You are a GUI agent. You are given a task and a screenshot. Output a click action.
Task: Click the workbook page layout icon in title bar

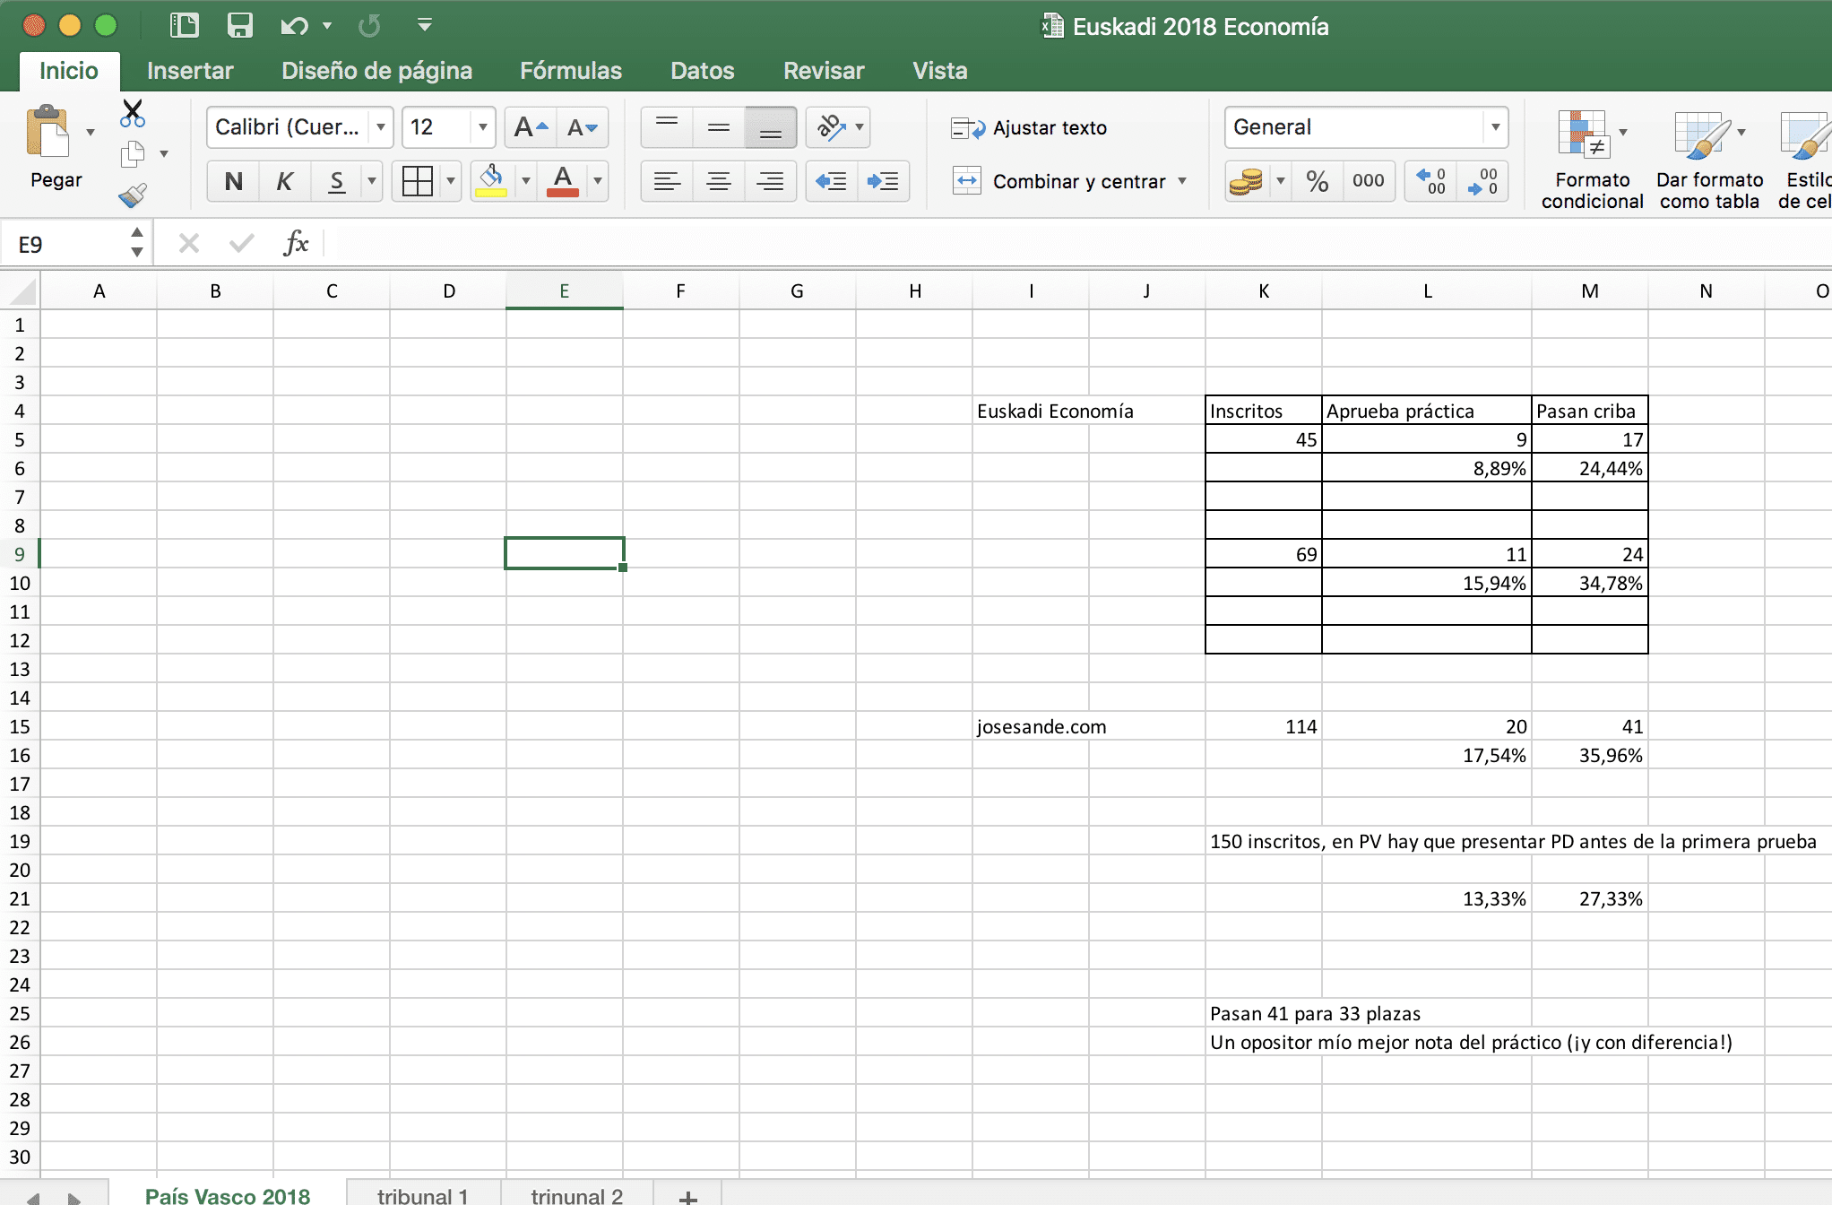(x=184, y=25)
